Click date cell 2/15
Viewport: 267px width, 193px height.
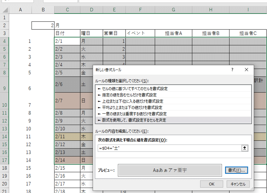point(67,168)
